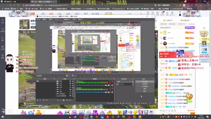Move source up with the up arrow in Sources

(67, 100)
